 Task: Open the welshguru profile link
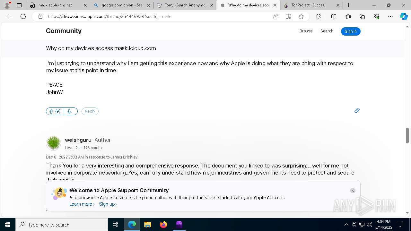coord(78,140)
